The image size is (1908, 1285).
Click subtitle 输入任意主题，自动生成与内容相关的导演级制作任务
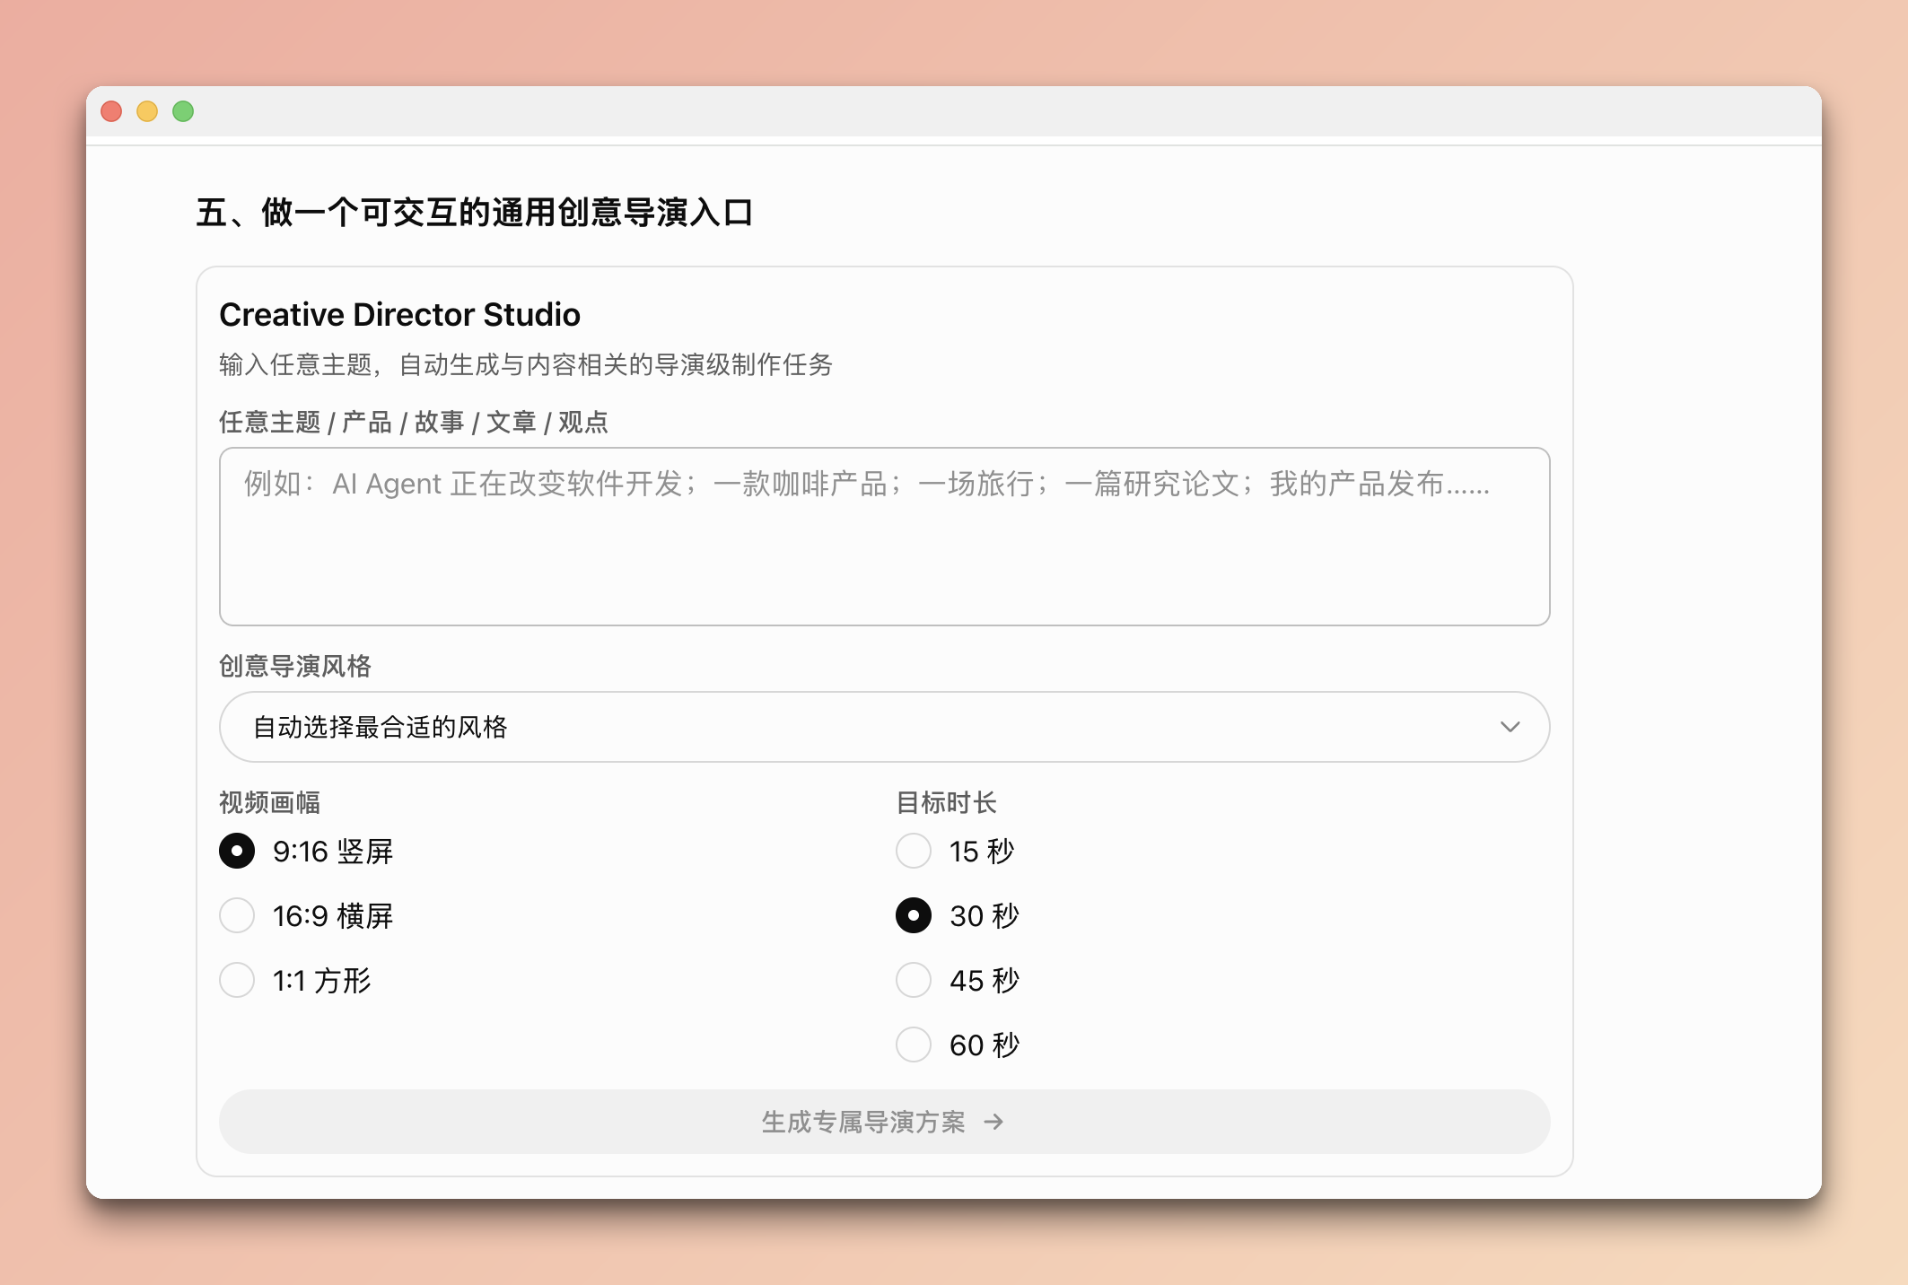coord(526,364)
